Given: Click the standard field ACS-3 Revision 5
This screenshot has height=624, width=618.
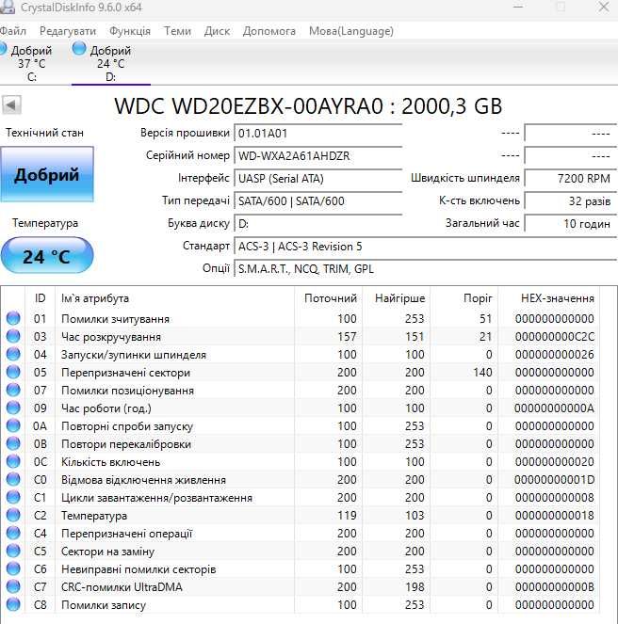Looking at the screenshot, I should pyautogui.click(x=426, y=247).
